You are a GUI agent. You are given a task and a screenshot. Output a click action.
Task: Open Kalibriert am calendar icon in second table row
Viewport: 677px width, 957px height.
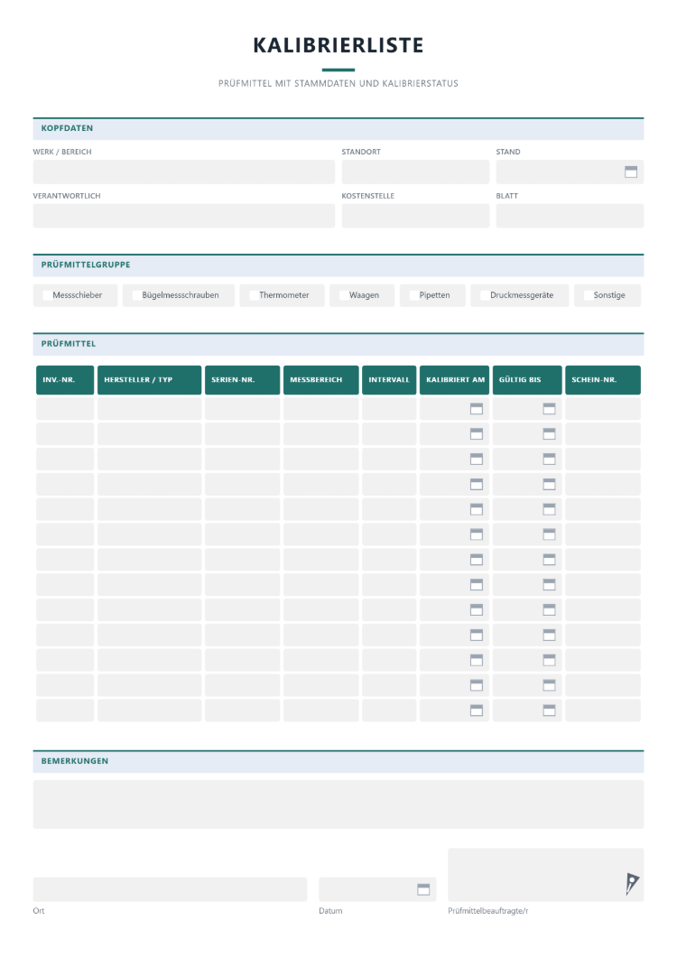(477, 434)
